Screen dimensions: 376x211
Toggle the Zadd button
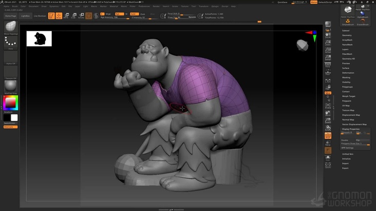tap(134, 14)
